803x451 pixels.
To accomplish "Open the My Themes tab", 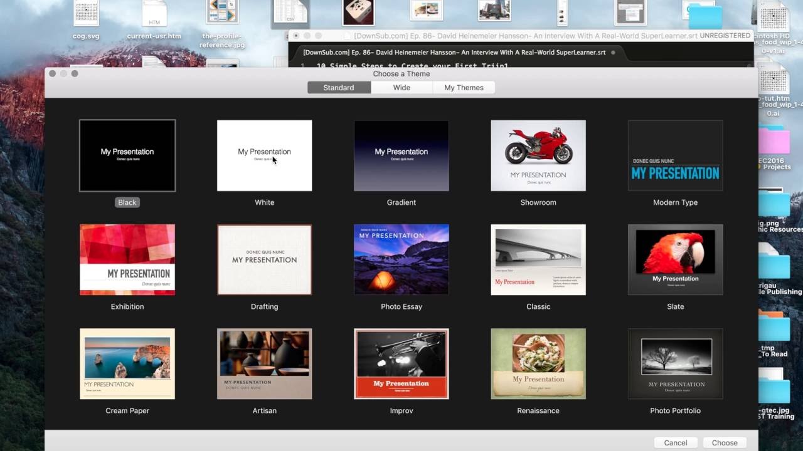I will click(464, 88).
